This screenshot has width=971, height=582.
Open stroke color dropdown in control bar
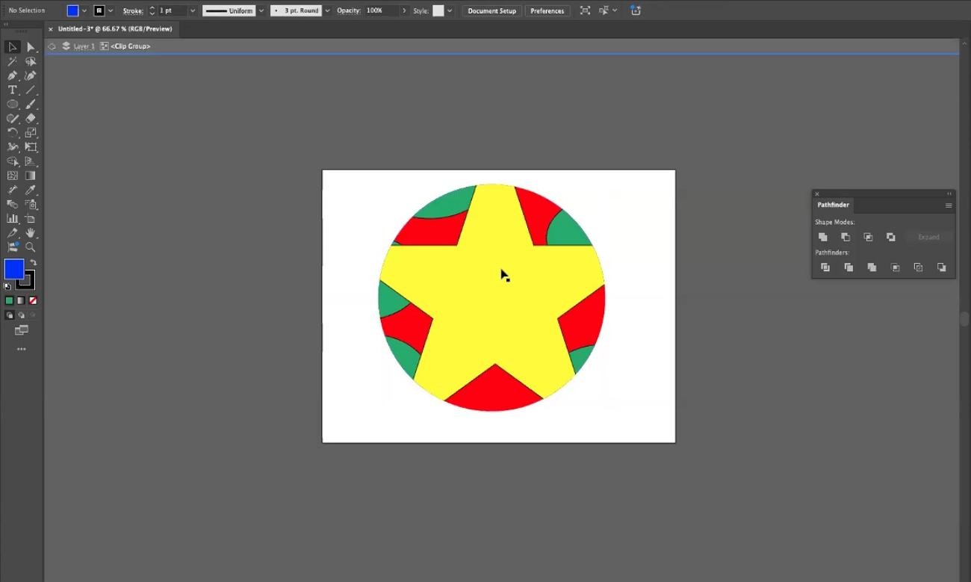coord(111,10)
